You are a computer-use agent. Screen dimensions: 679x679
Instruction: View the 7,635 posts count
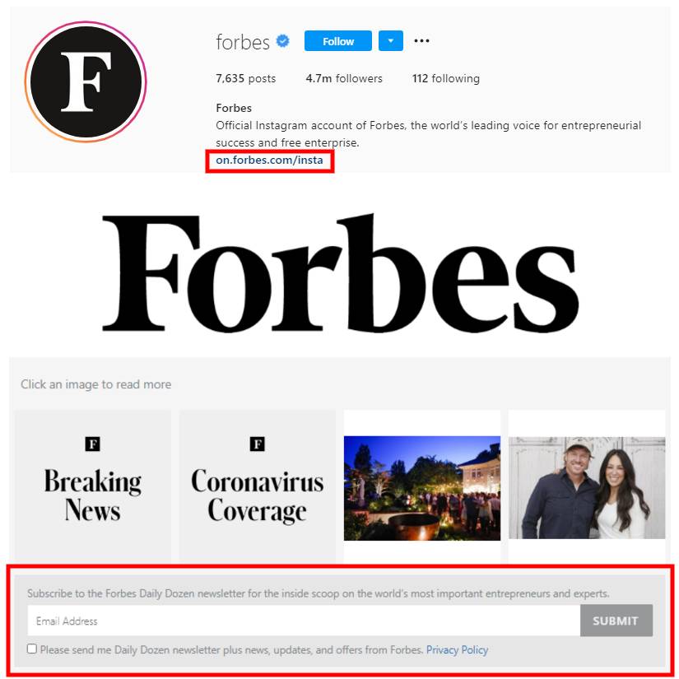tap(245, 78)
